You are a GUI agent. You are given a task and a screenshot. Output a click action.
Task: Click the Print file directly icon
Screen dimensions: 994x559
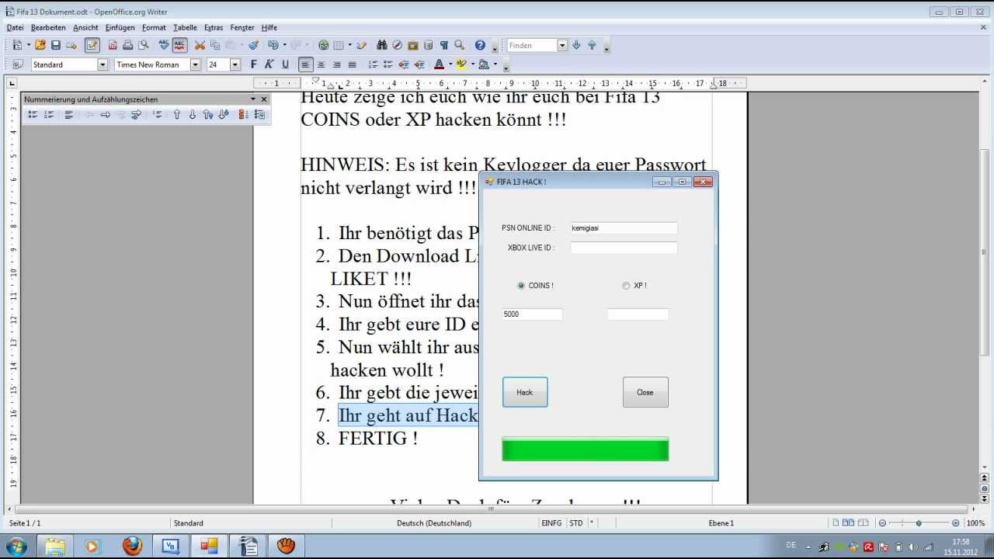point(128,45)
